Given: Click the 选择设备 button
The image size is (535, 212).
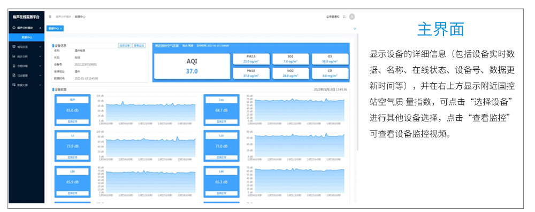Looking at the screenshot, I should (124, 45).
